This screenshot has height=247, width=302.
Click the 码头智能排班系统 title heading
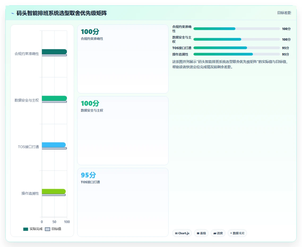[62, 13]
